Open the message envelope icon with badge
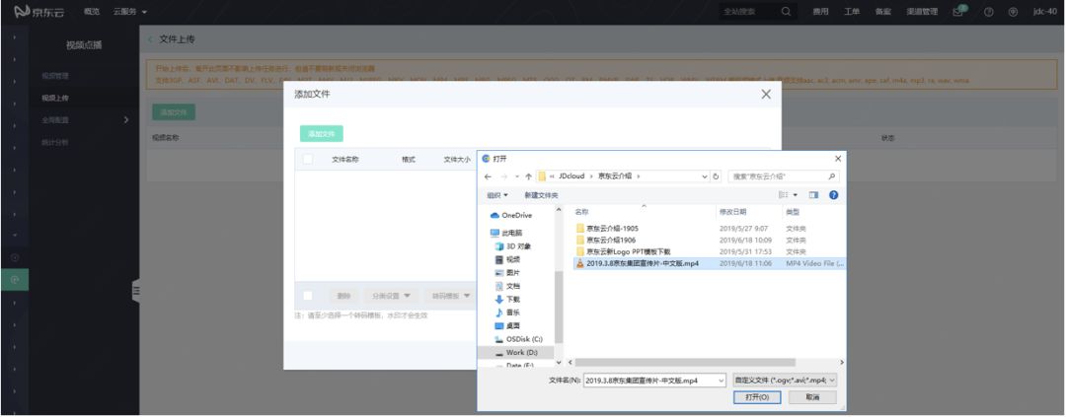This screenshot has width=1066, height=417. point(959,11)
